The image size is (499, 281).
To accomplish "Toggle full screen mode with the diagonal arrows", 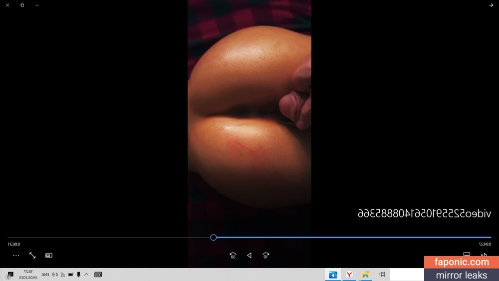I will 32,255.
